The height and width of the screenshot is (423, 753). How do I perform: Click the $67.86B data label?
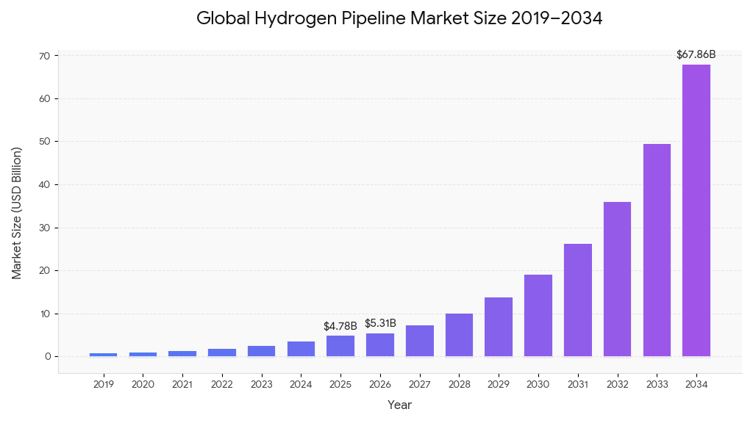(x=696, y=54)
